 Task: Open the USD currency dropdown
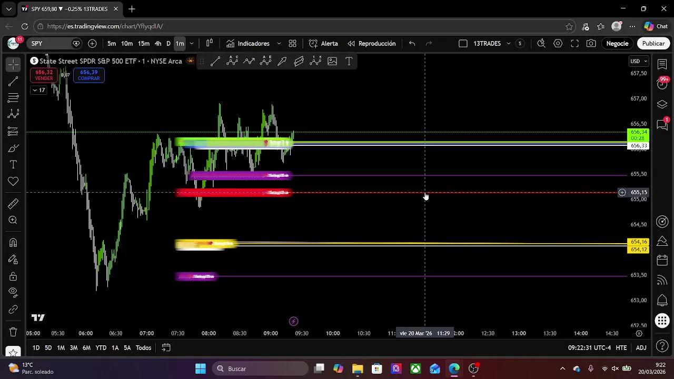tap(639, 61)
